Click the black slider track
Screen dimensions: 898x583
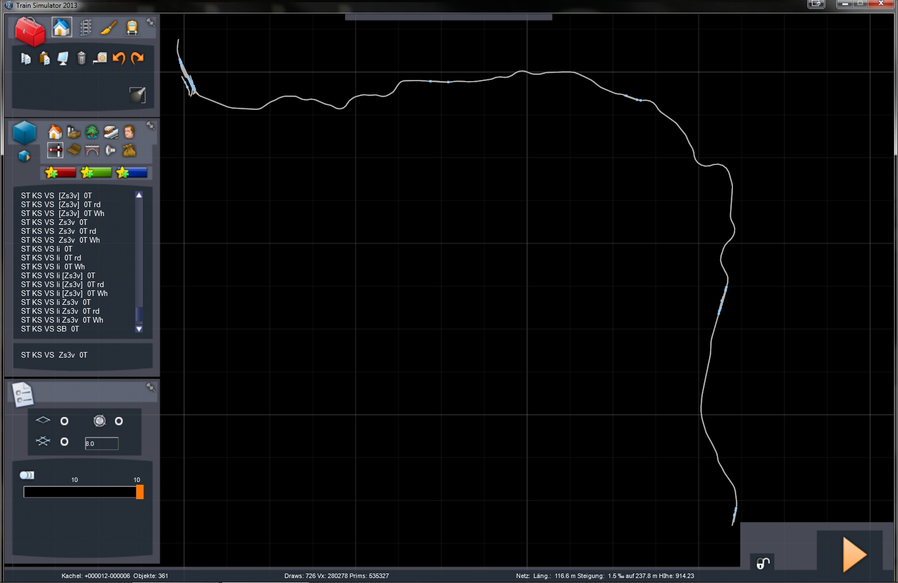coord(80,492)
